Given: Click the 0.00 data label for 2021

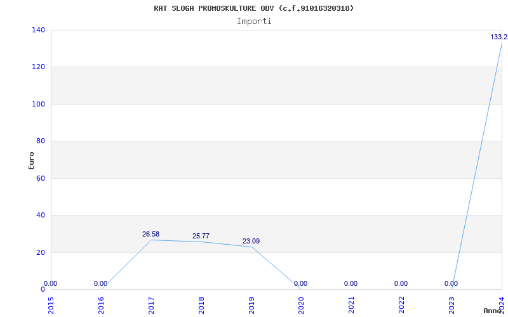Looking at the screenshot, I should [x=351, y=283].
